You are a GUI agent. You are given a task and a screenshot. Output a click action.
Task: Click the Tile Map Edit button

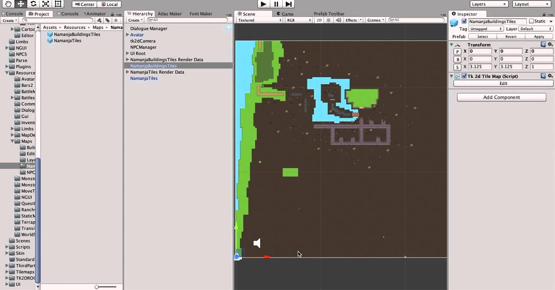pyautogui.click(x=503, y=83)
